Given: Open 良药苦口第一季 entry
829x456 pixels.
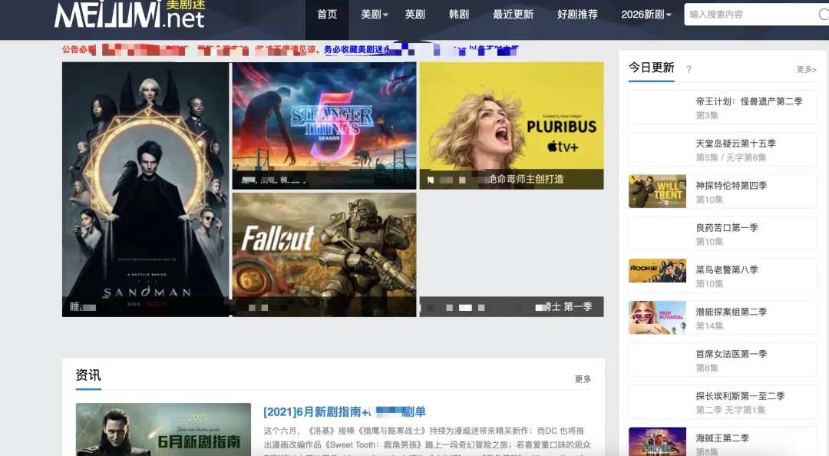Looking at the screenshot, I should coord(722,234).
